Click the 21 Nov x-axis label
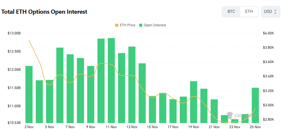Viewport: 281px width, 129px height. pos(214,127)
